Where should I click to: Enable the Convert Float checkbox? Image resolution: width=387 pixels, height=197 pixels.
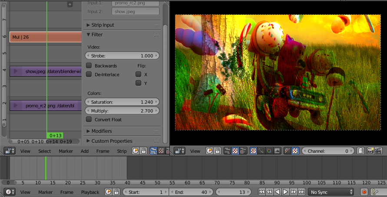point(89,119)
